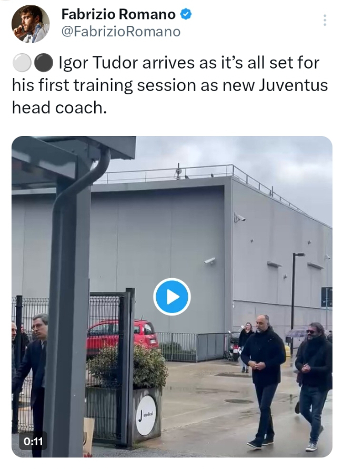The width and height of the screenshot is (344, 469).
Task: Click the red car in the video
Action: point(123,335)
